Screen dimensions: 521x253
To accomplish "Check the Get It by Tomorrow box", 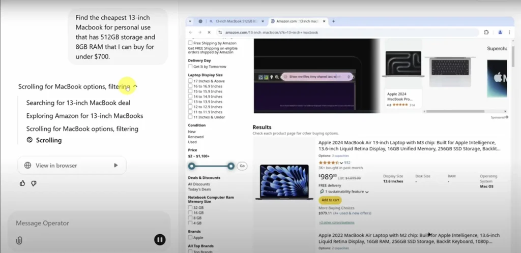I will [190, 67].
